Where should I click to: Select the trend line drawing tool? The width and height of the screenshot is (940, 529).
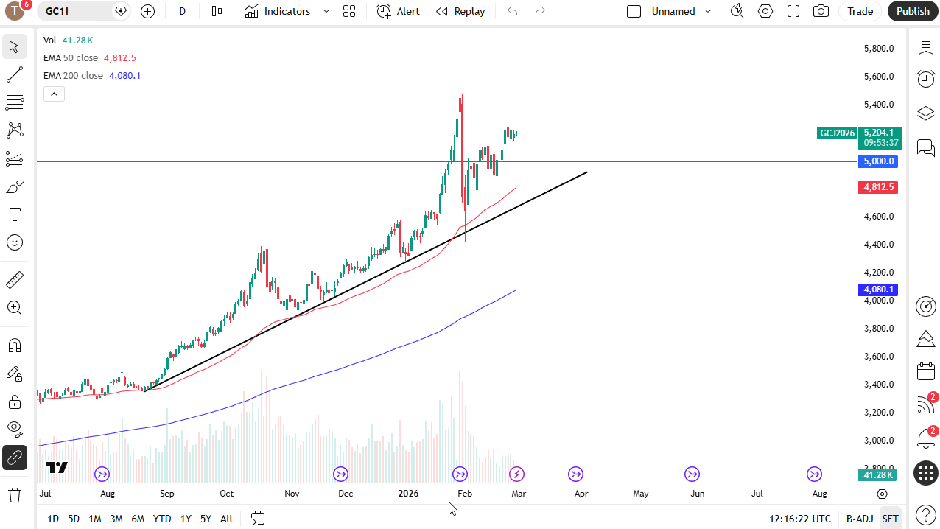click(x=15, y=74)
